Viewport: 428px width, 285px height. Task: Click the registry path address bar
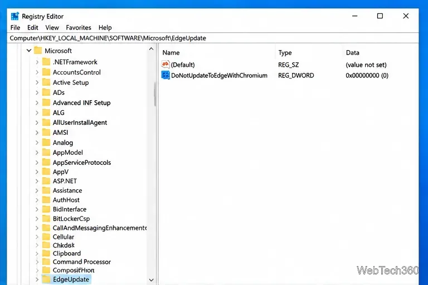coord(213,38)
